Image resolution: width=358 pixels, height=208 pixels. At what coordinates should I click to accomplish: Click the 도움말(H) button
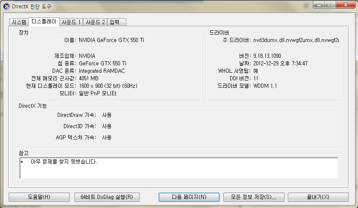[39, 197]
